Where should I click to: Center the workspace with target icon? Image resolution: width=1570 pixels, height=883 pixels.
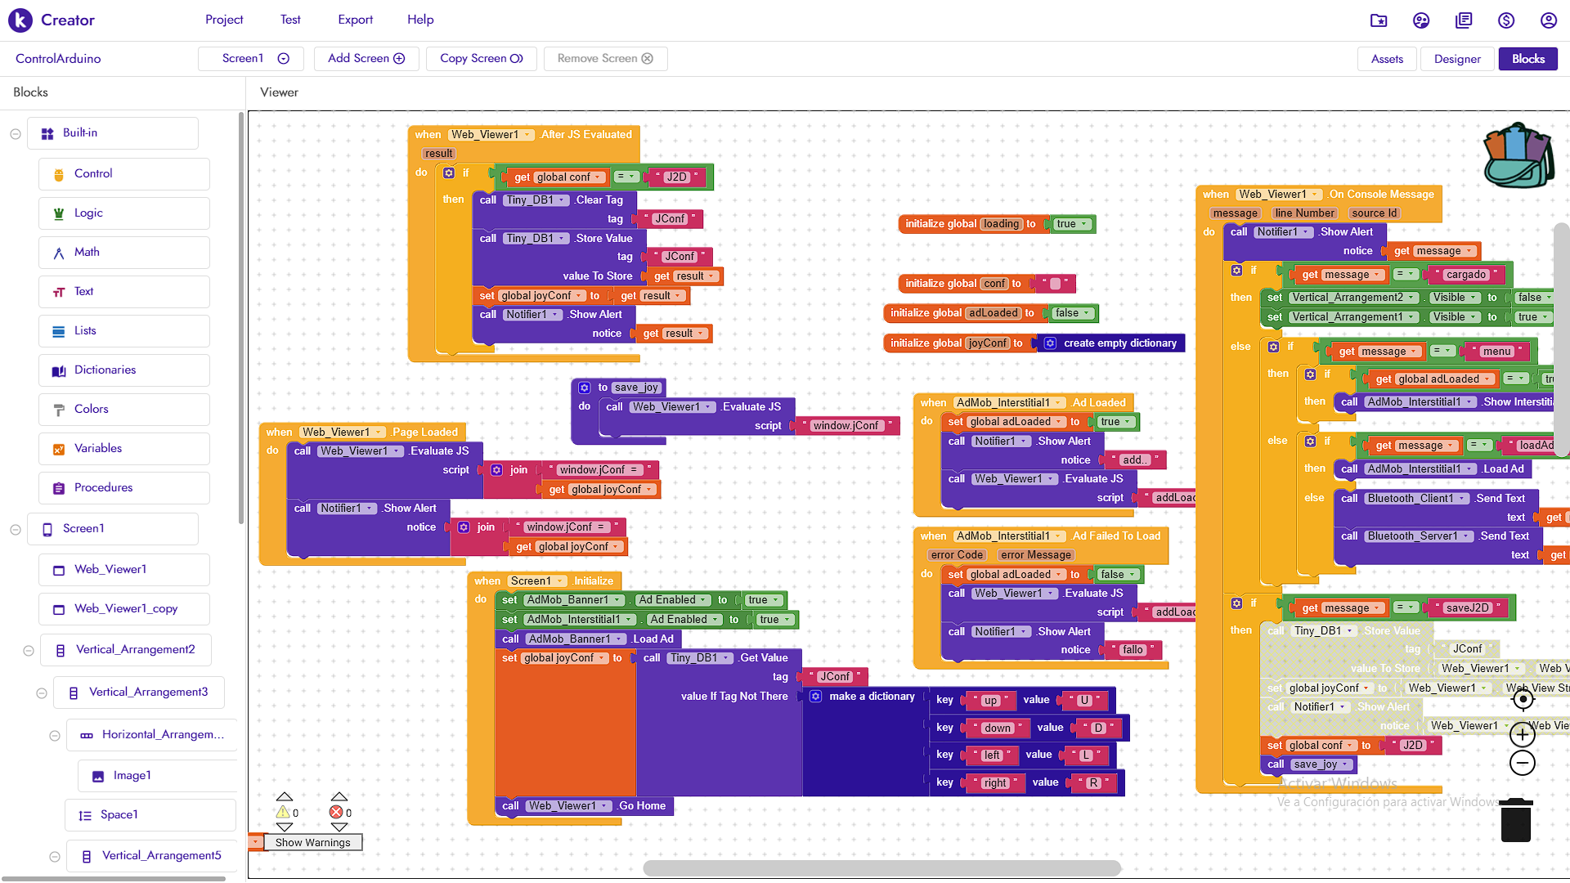click(x=1523, y=700)
